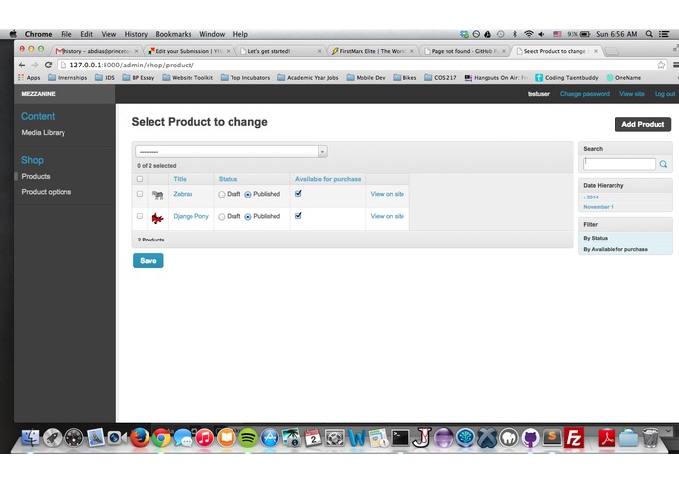This screenshot has width=679, height=483.
Task: Open Sublime Text from the dock
Action: [x=552, y=438]
